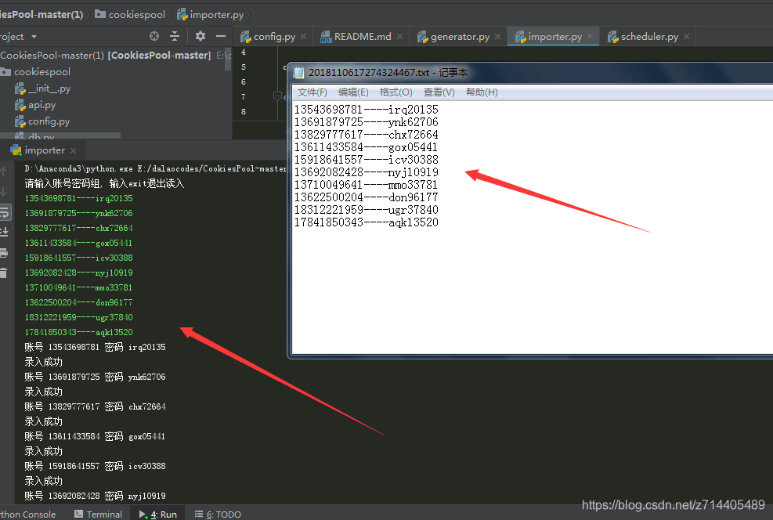The width and height of the screenshot is (773, 520).
Task: Open the Project view dropdown arrow
Action: pyautogui.click(x=34, y=37)
